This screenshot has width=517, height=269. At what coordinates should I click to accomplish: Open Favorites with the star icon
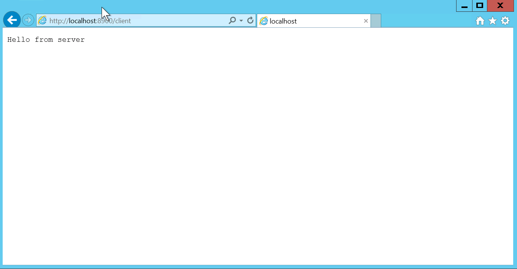493,21
